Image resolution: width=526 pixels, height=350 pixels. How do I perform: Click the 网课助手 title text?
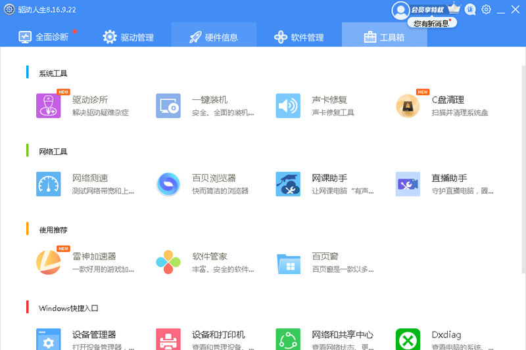click(x=329, y=178)
